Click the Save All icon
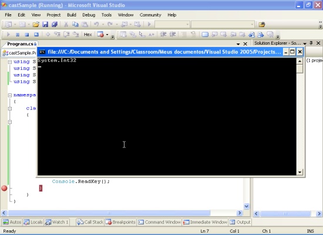 [x=55, y=25]
